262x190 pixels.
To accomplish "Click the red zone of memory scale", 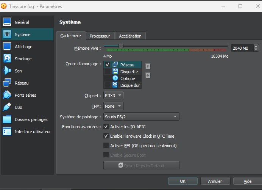I will click(219, 50).
